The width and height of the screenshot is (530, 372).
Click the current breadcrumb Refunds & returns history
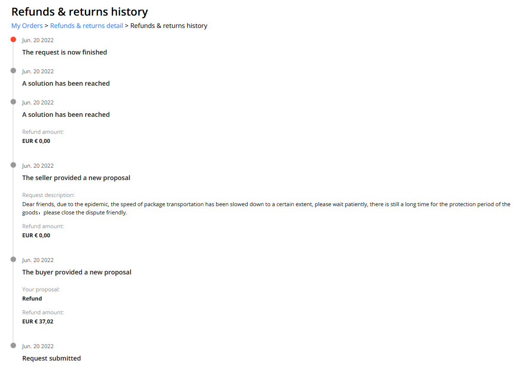point(169,26)
